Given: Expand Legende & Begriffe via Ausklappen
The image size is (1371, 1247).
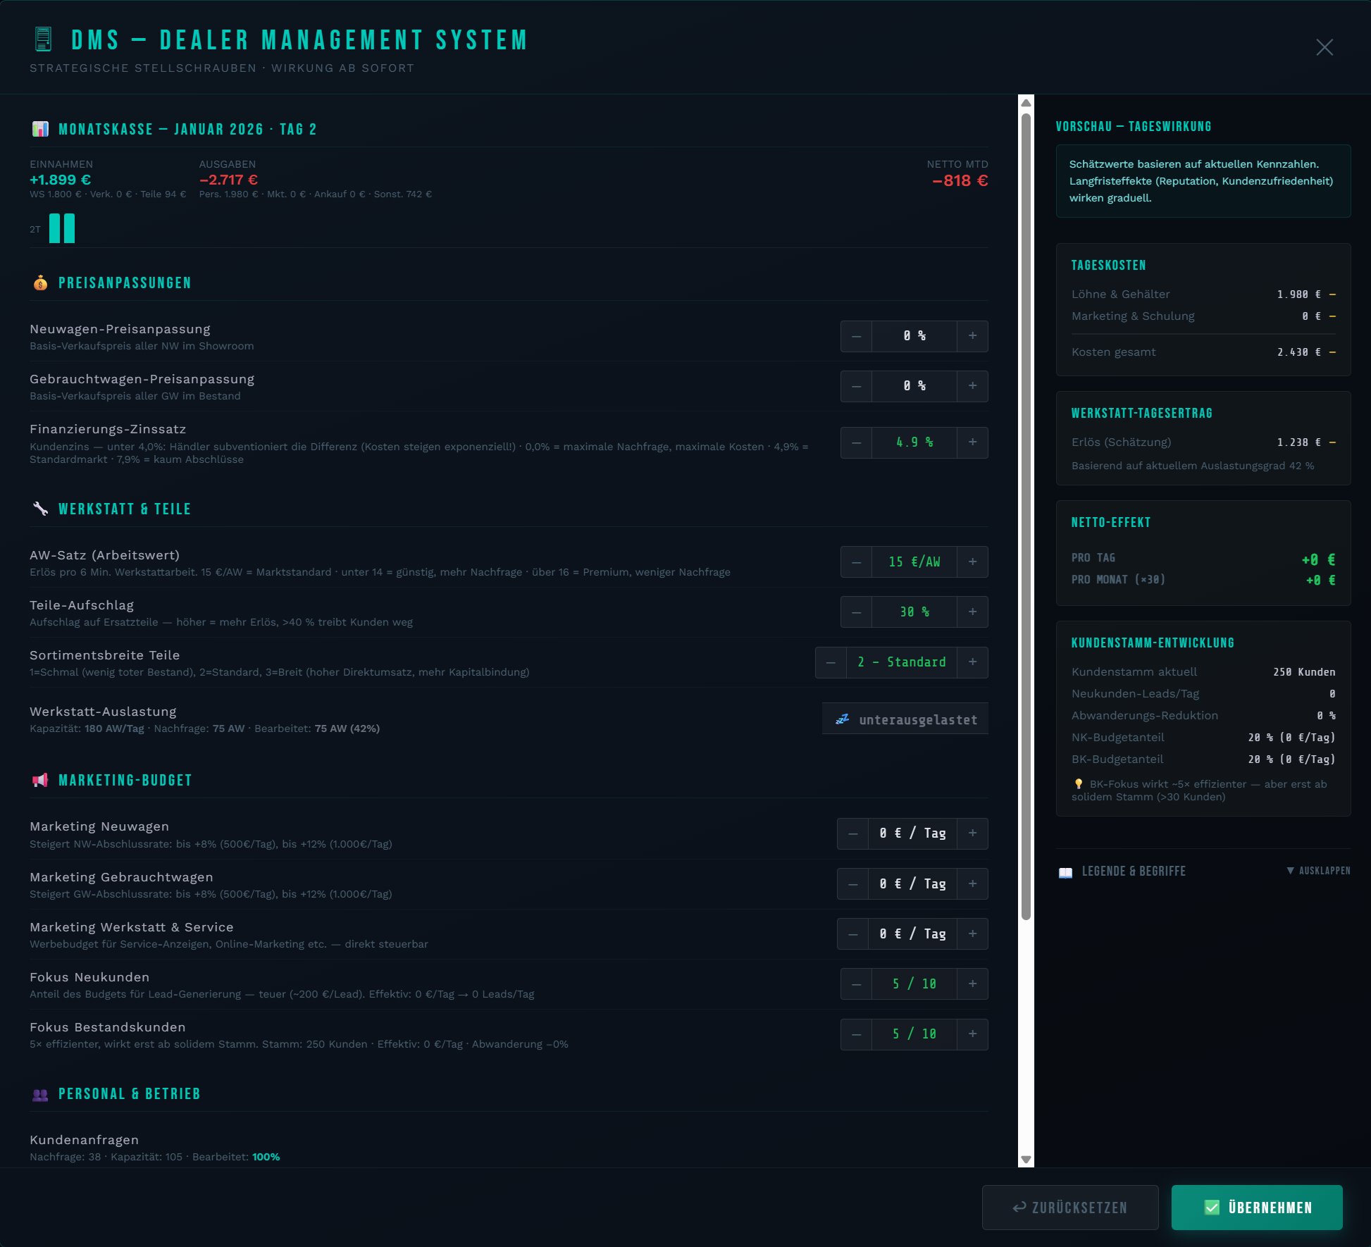Looking at the screenshot, I should point(1318,871).
